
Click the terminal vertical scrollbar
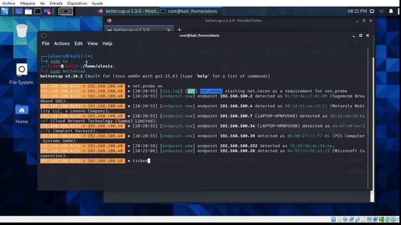(368, 118)
